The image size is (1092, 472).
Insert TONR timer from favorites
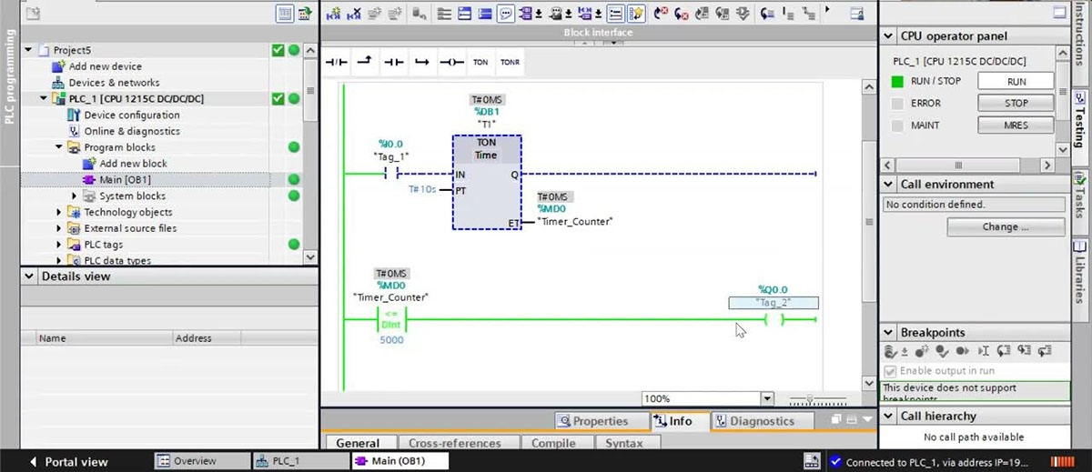click(510, 62)
